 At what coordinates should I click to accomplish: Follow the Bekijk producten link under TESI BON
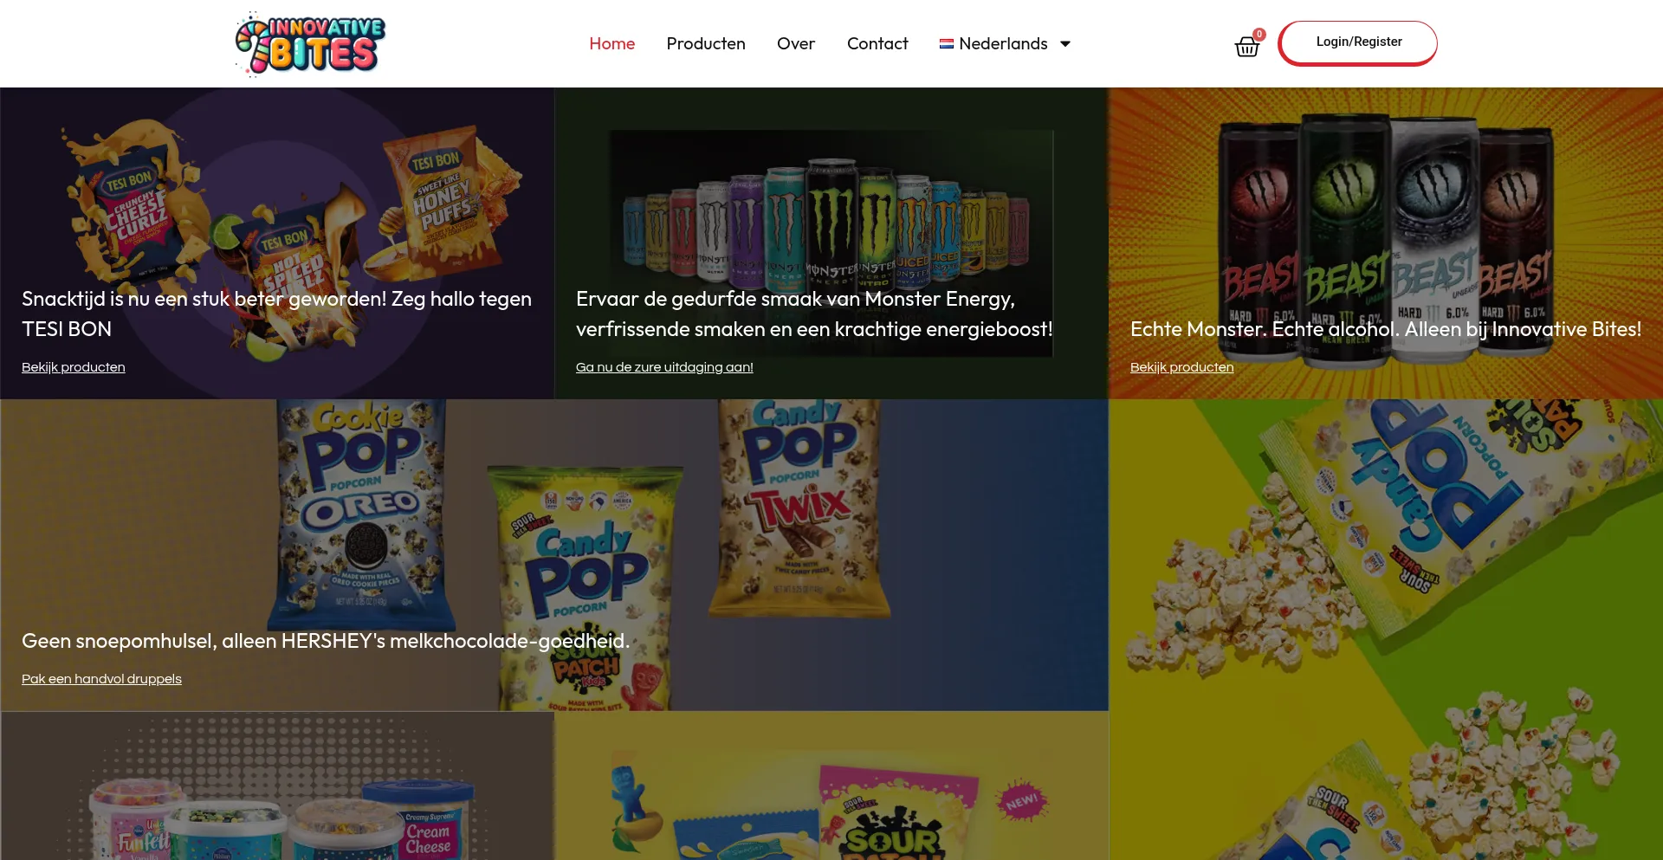point(74,367)
